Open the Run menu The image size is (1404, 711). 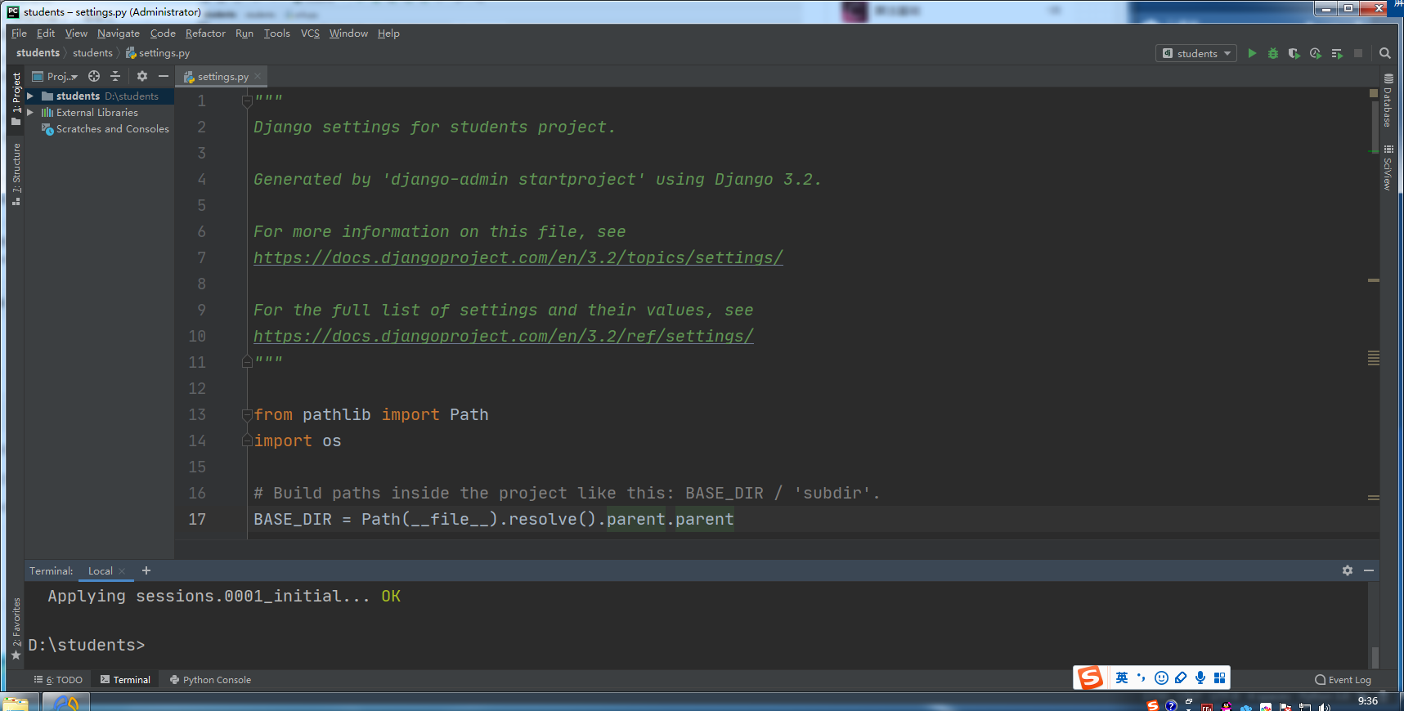244,34
